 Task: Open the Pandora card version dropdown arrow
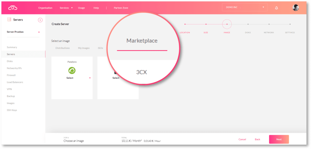coord(90,78)
